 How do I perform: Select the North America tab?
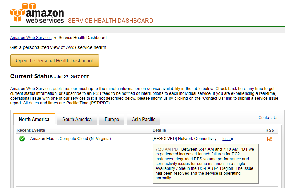click(34, 119)
